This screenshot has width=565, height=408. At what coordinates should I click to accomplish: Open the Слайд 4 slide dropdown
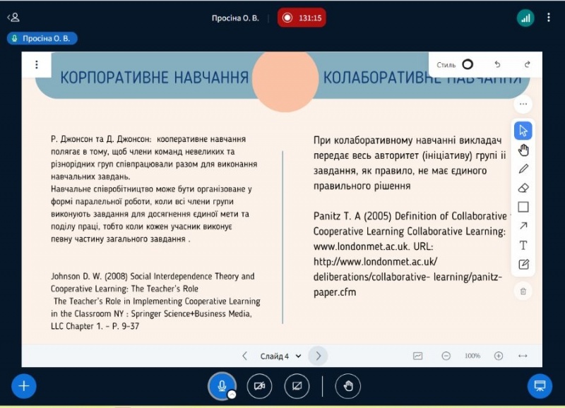click(x=280, y=356)
